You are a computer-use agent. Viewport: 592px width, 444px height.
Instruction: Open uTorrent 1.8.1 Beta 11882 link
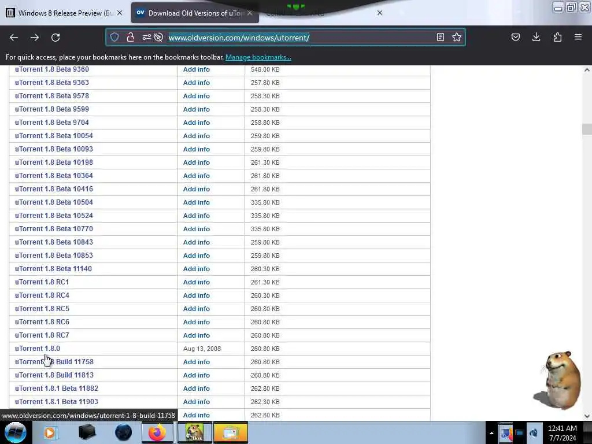[x=57, y=388]
